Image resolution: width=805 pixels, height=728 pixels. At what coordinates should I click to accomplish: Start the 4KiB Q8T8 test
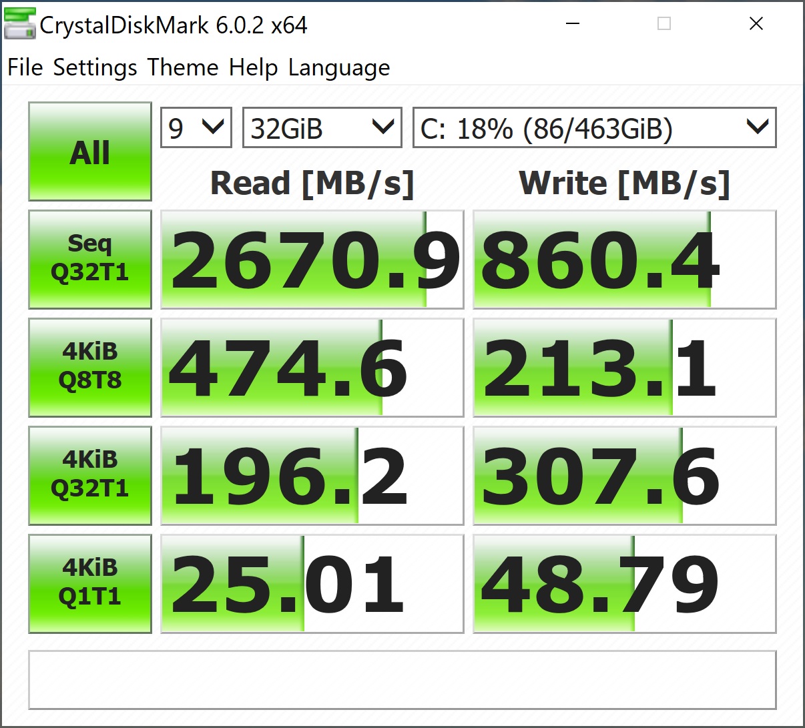[x=90, y=368]
